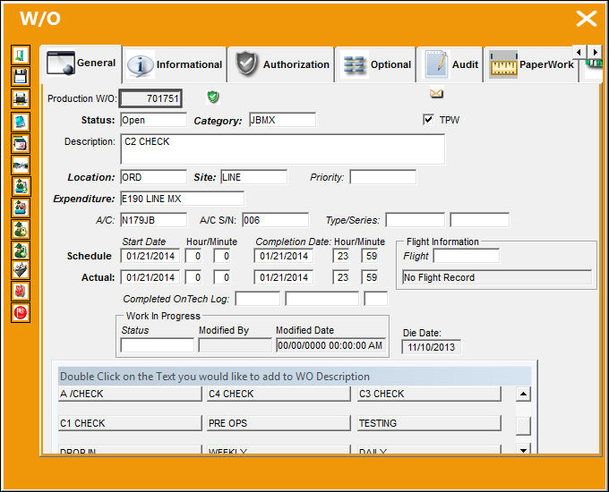609x492 pixels.
Task: Click the stacked windows icon in the sidebar
Action: pyautogui.click(x=21, y=143)
